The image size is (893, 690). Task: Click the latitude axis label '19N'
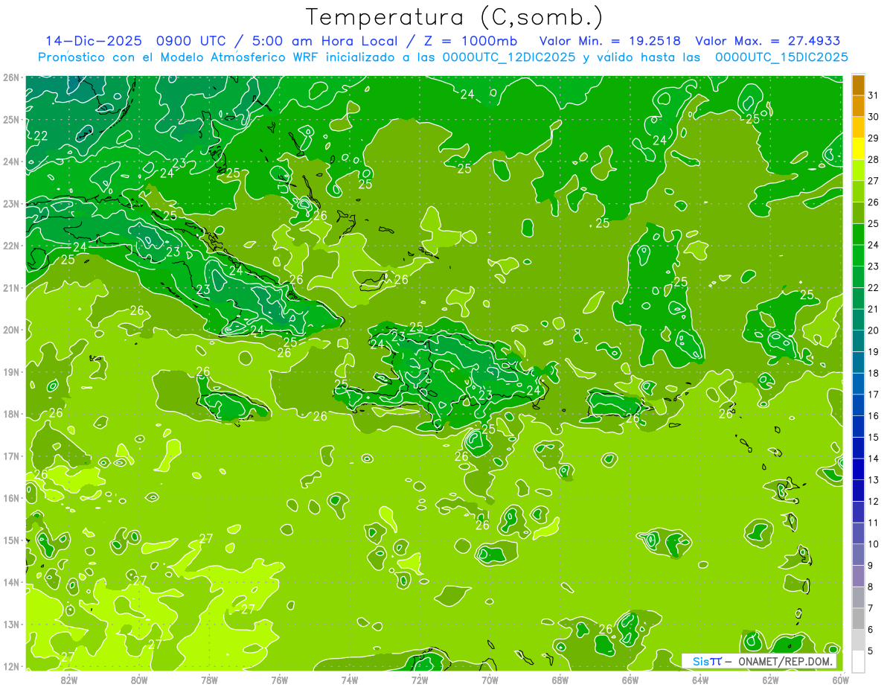[10, 372]
